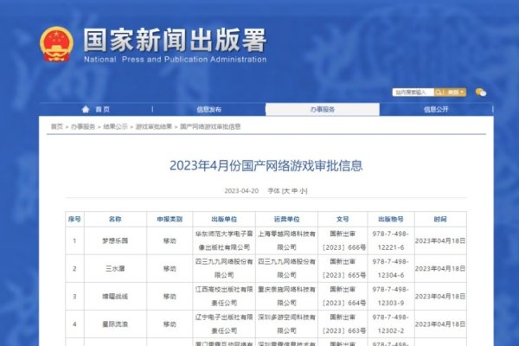519x346 pixels.
Task: Click operator 四三九九网络股份有限公司 in 运营单位 column
Action: coord(286,268)
